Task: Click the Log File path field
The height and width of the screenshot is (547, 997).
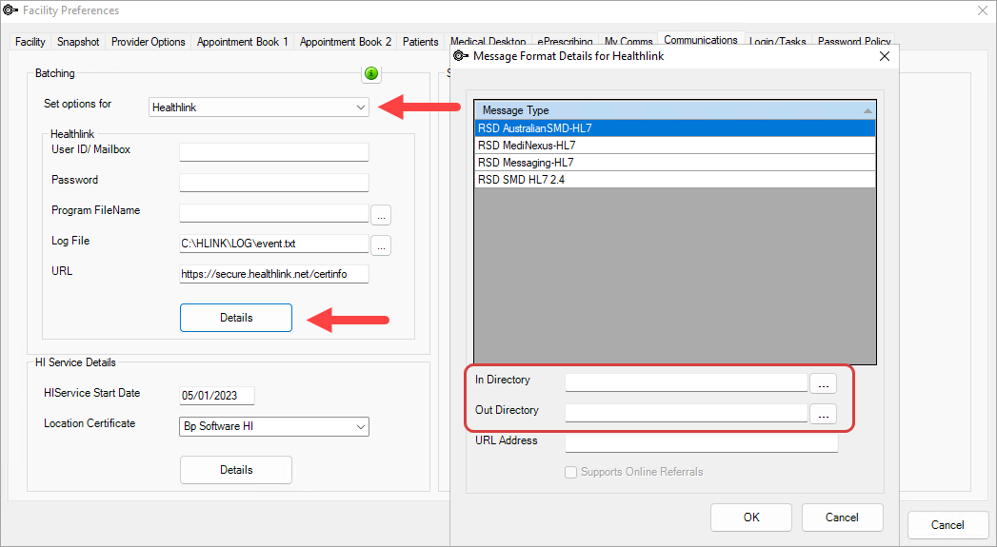Action: [x=274, y=244]
